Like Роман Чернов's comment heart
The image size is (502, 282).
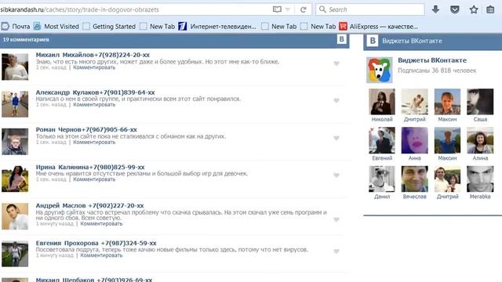click(x=336, y=138)
